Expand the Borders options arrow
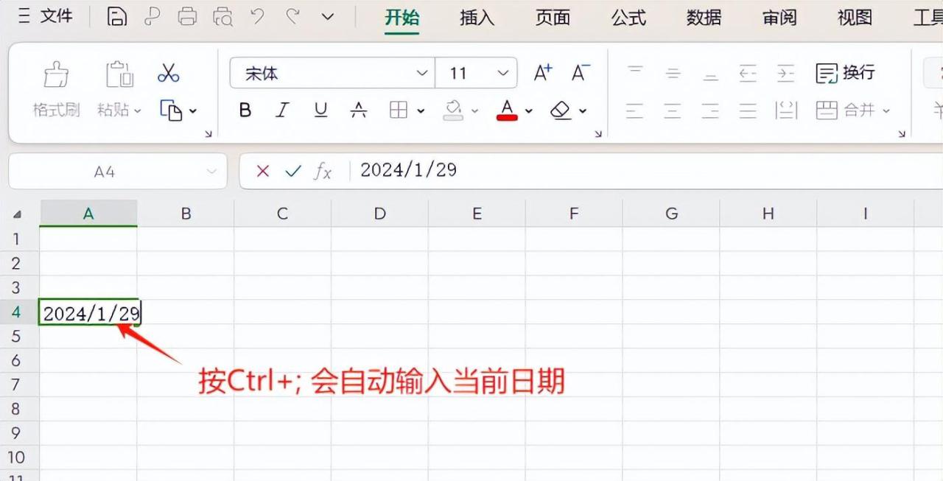 pyautogui.click(x=421, y=111)
